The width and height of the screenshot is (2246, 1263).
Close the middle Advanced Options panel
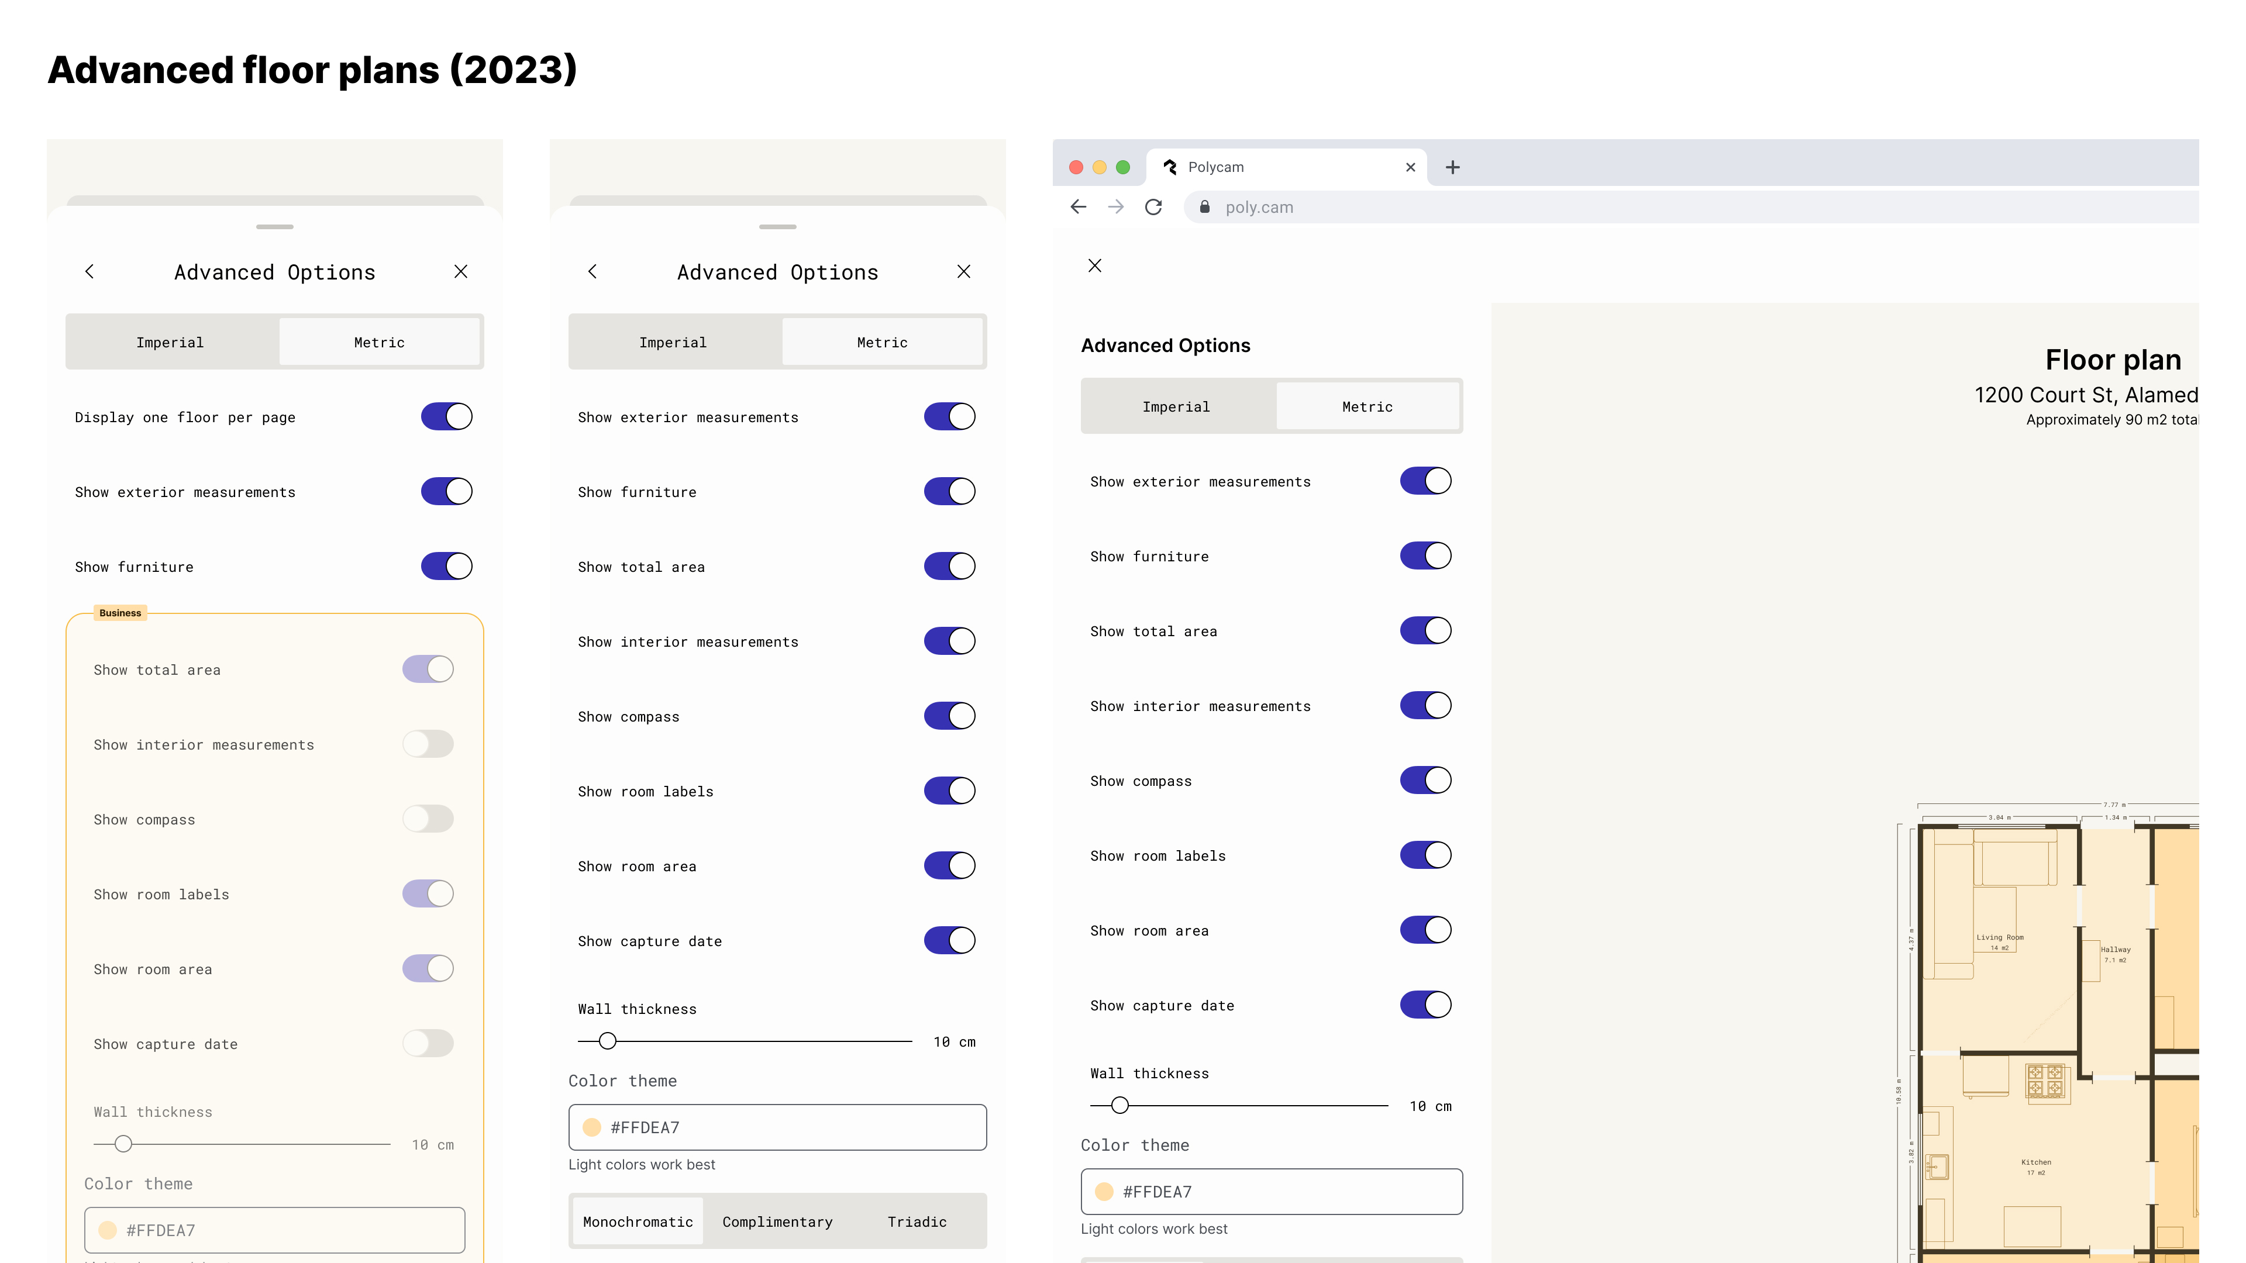tap(964, 272)
